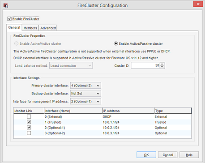Select Enable Active/Passive cluster radio button
Screen dimensions: 205x163
click(x=115, y=43)
